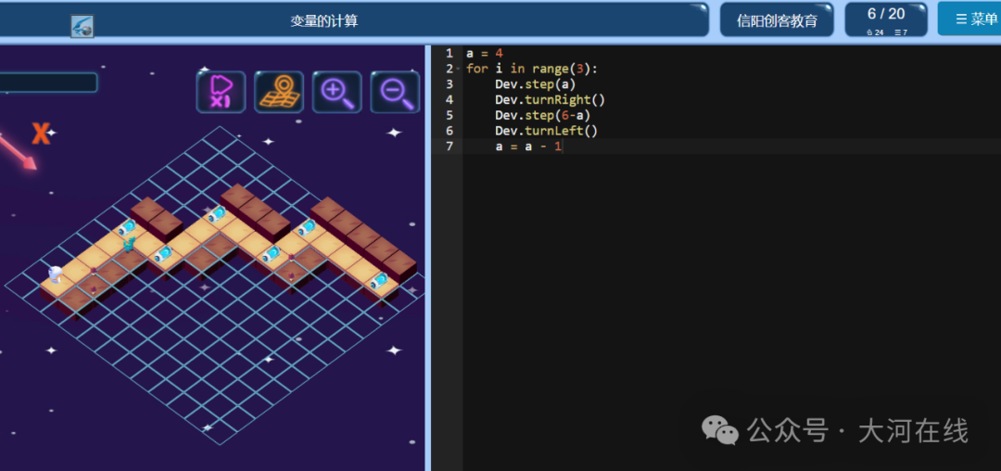Click line number 7 in the gutter
1001x471 pixels.
coord(450,146)
